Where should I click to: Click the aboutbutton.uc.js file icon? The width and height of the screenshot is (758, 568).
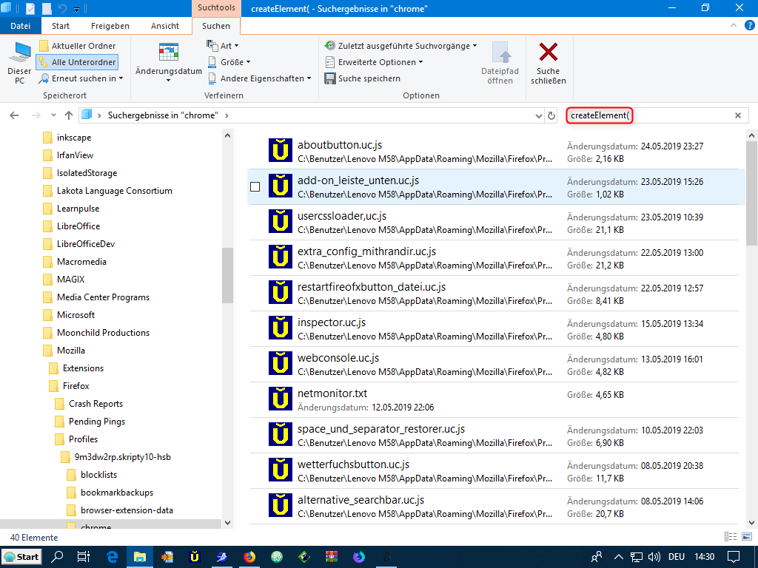(281, 151)
